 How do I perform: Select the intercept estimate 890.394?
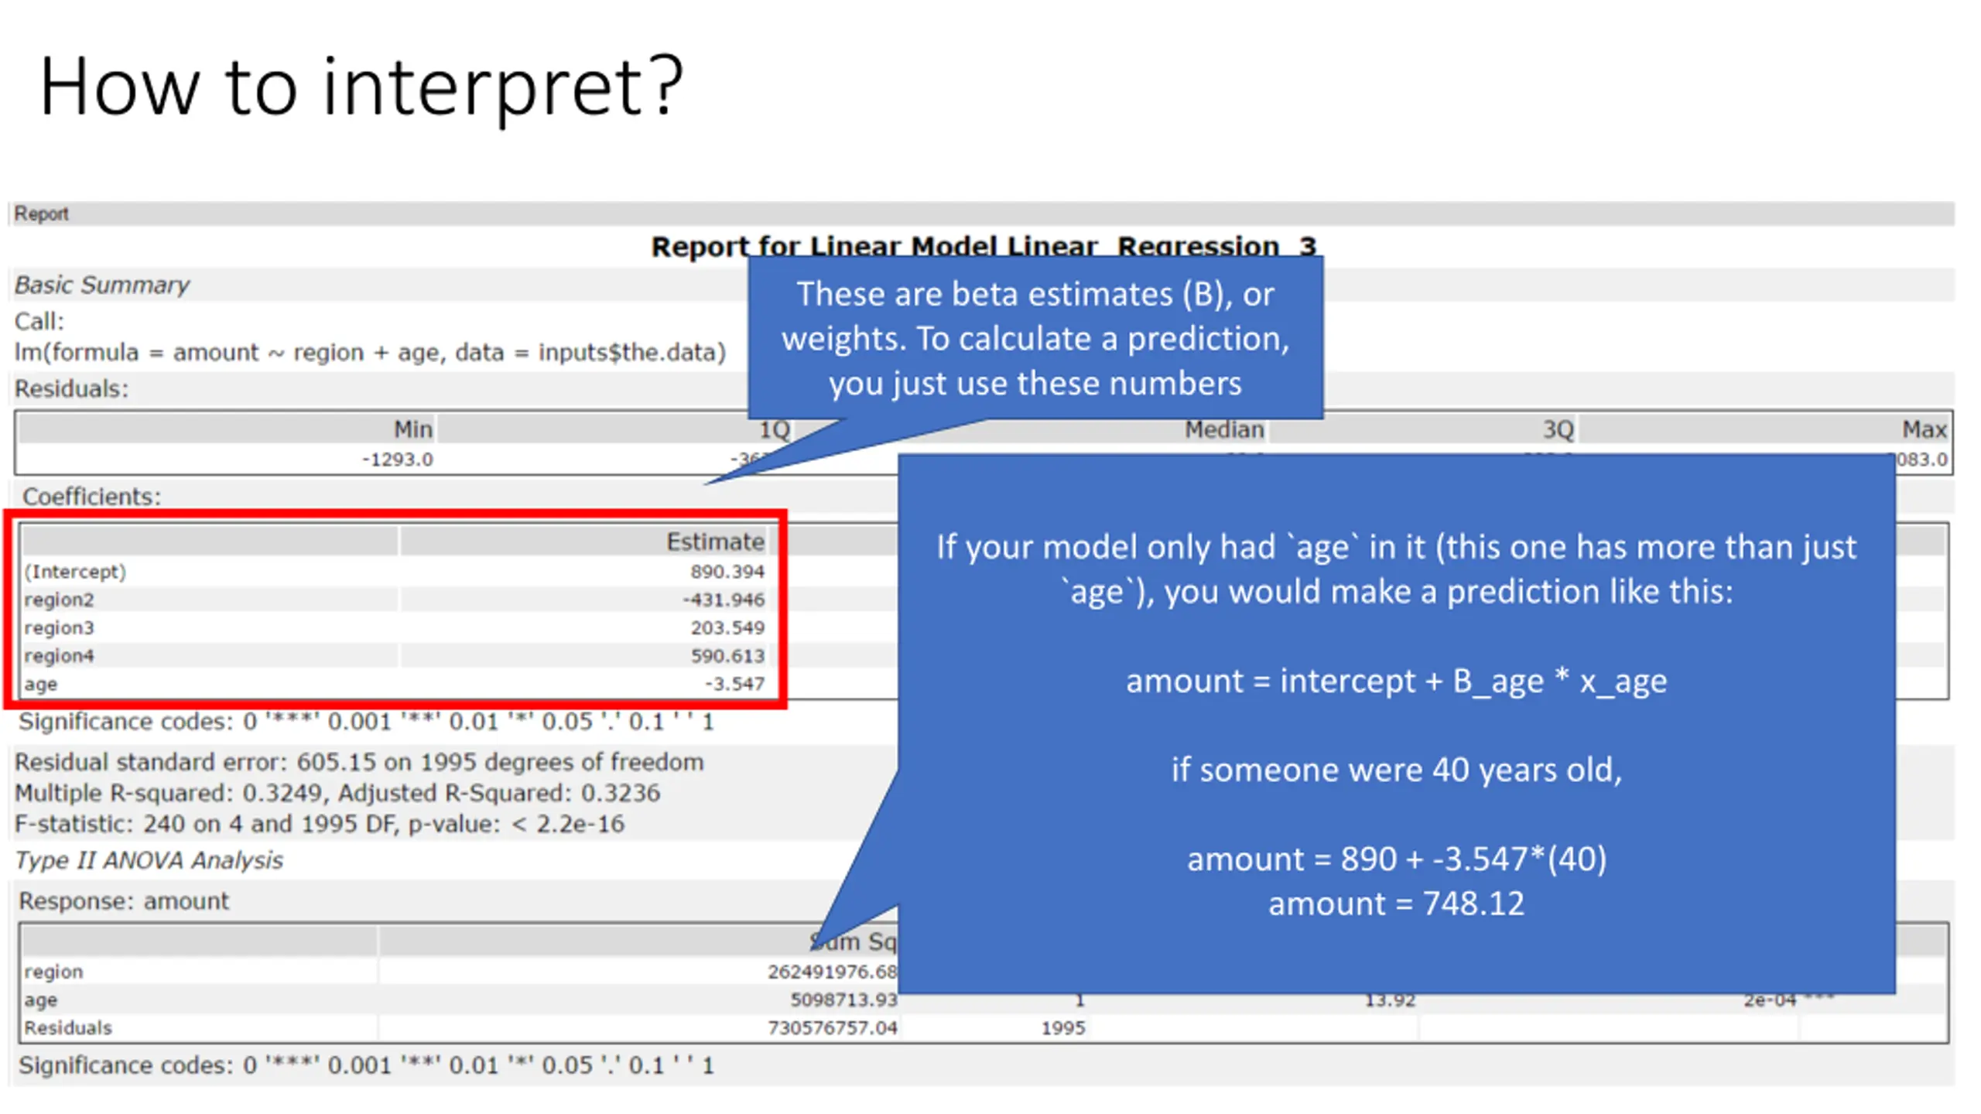pyautogui.click(x=727, y=572)
